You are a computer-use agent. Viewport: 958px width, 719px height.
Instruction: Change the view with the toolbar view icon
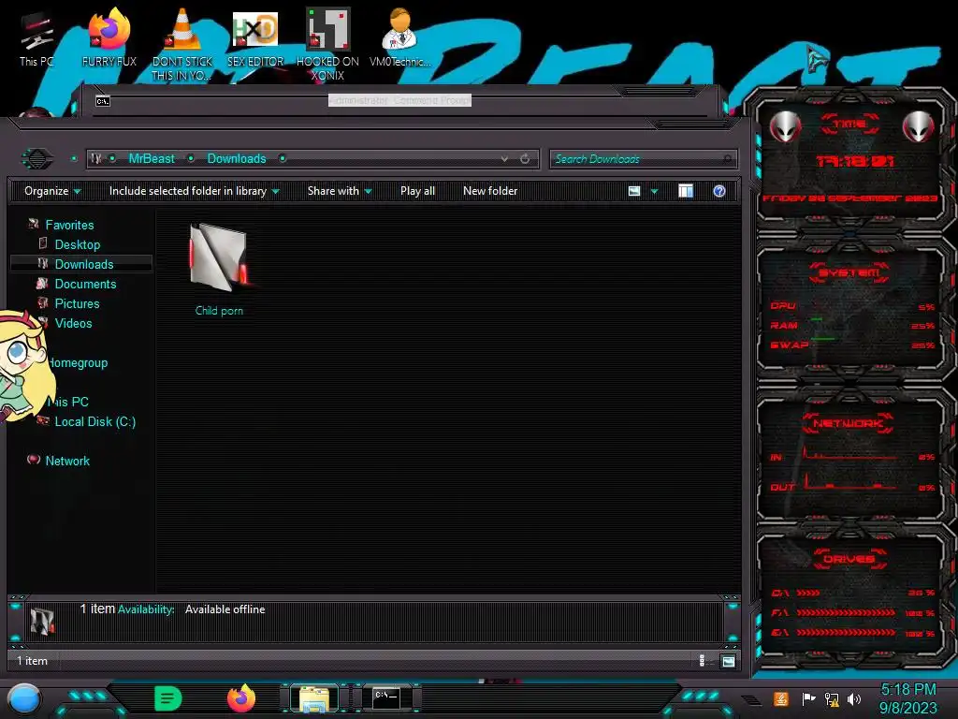click(x=634, y=191)
